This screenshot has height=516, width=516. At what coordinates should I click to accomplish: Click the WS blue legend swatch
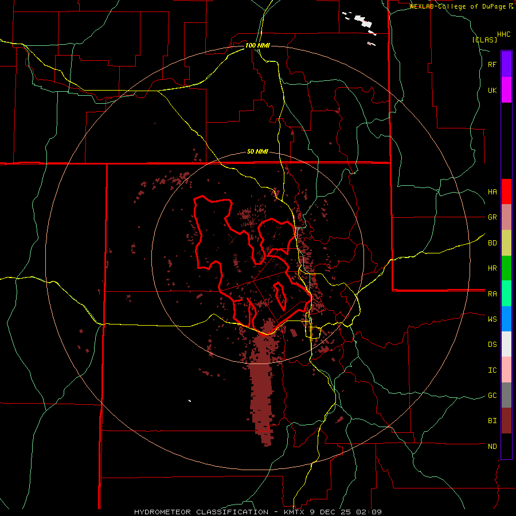coord(506,319)
